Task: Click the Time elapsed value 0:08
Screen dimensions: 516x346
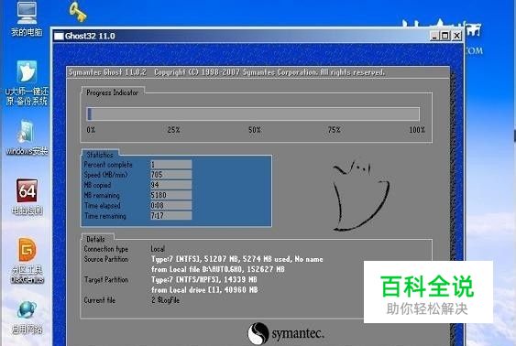Action: (170, 205)
